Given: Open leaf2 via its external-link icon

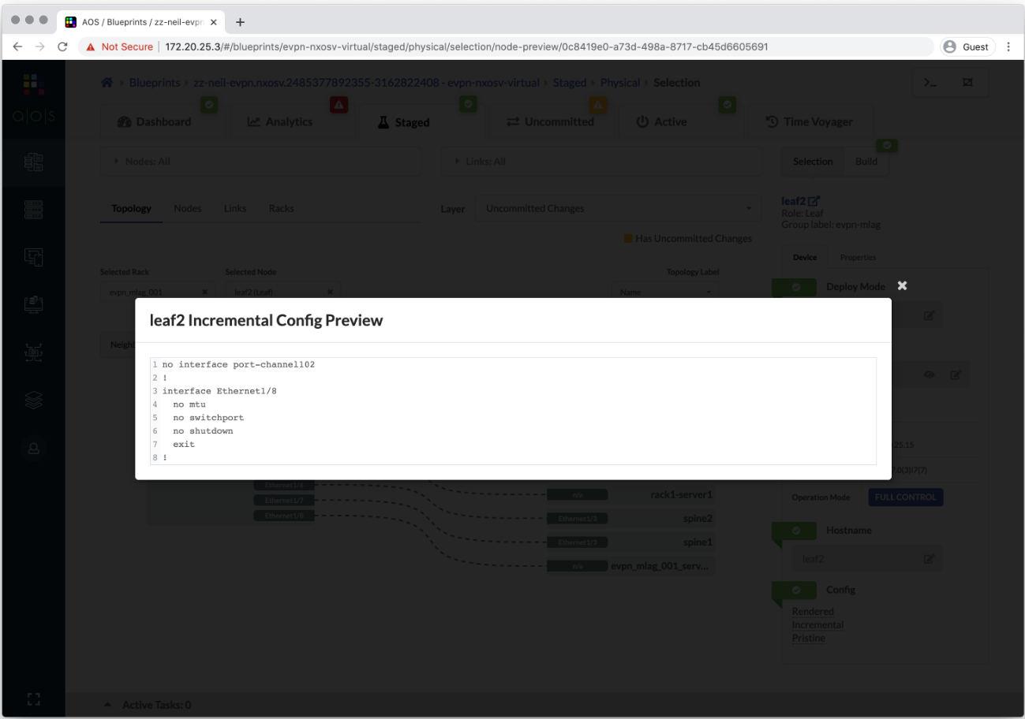Looking at the screenshot, I should (814, 200).
